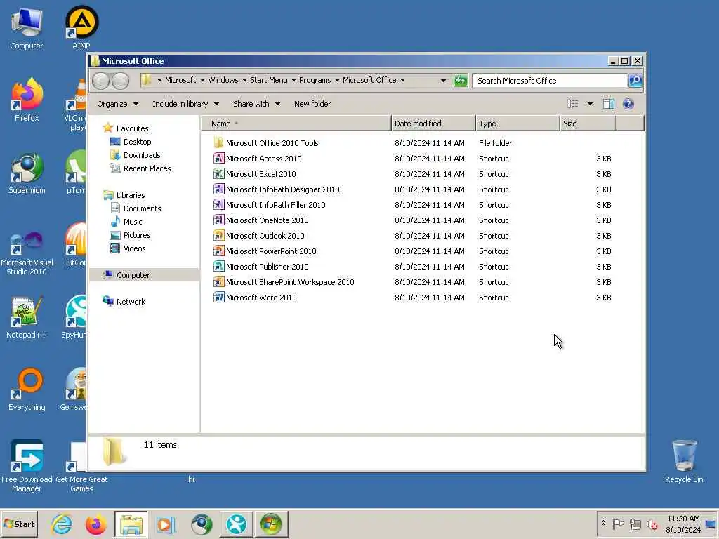Select Firefox desktop shortcut

click(x=27, y=100)
